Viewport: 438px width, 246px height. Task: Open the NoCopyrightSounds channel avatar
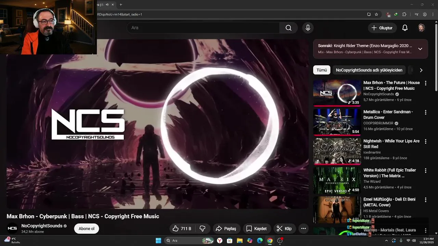(x=12, y=229)
